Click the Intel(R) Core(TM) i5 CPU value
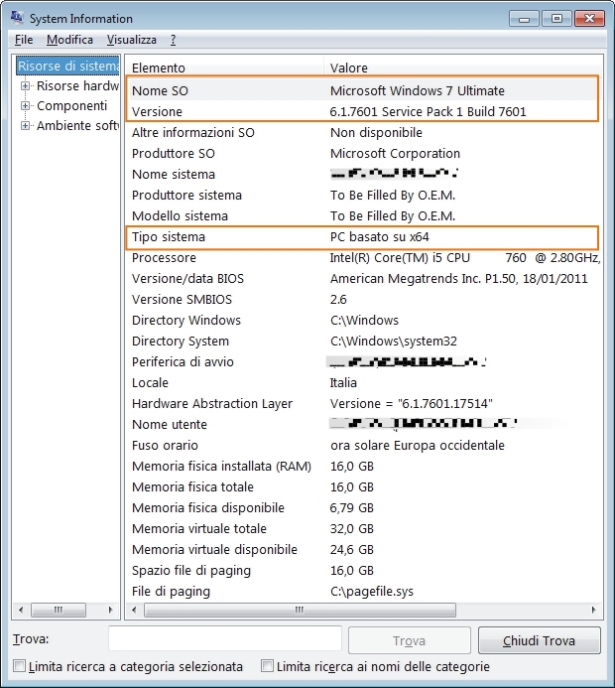 click(x=464, y=257)
